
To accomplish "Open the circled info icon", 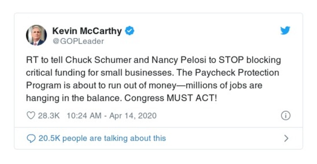I will (286, 116).
